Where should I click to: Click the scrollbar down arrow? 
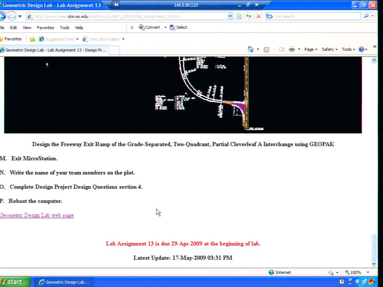374,263
